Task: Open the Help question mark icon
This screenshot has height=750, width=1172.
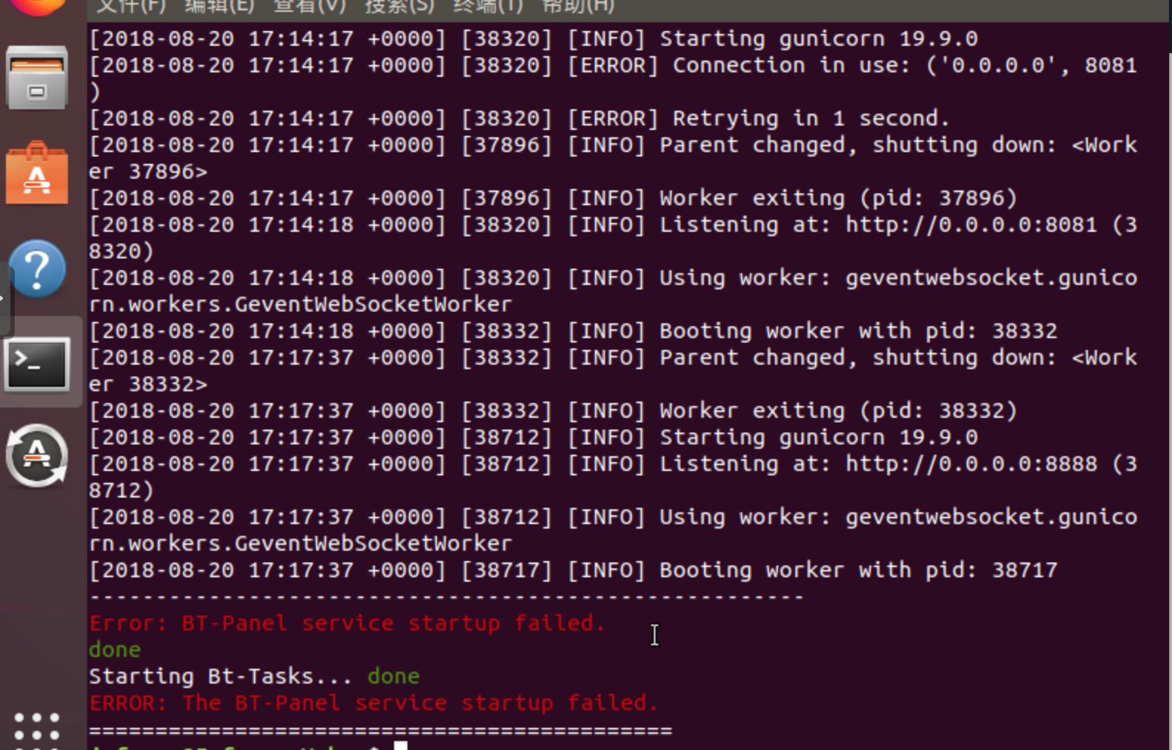Action: [37, 269]
